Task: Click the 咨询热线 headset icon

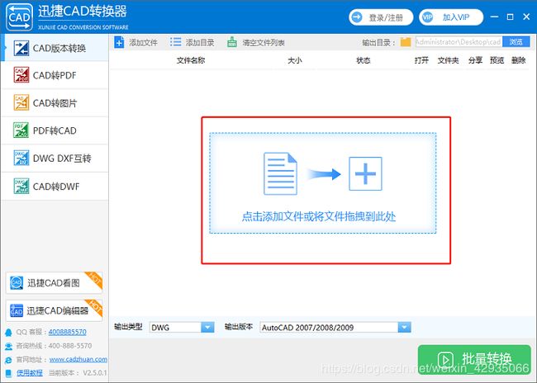Action: 8,346
